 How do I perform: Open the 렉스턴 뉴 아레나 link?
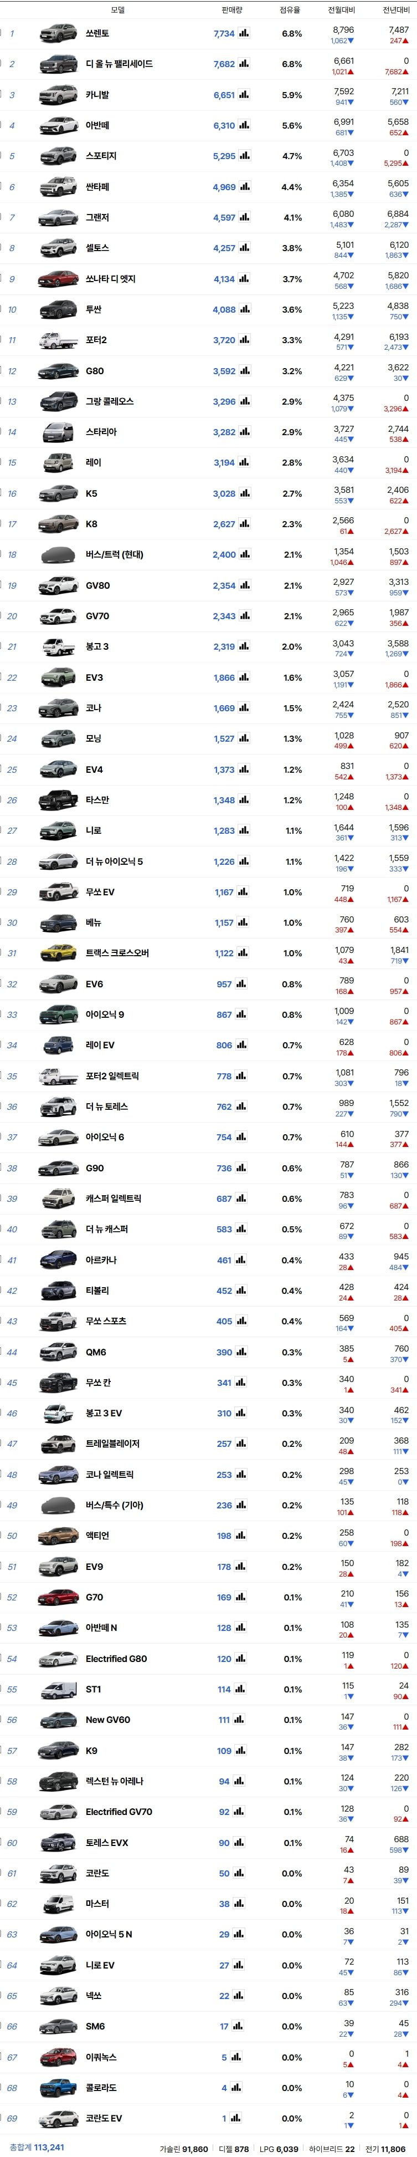[x=115, y=1782]
